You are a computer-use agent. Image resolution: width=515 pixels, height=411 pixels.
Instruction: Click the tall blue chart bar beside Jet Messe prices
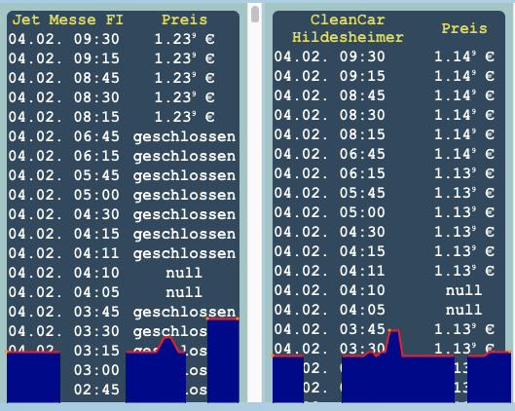click(223, 360)
